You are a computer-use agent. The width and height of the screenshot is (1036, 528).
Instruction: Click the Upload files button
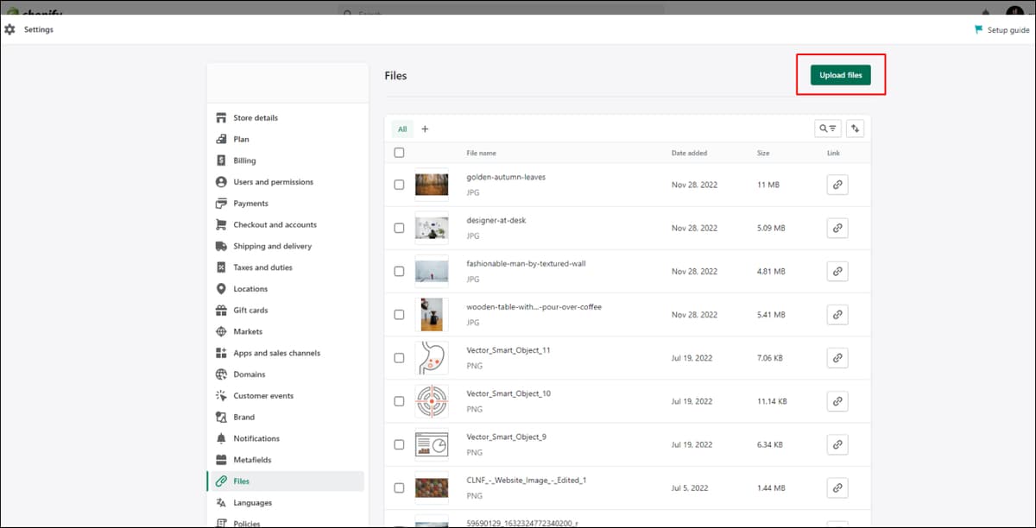(x=841, y=75)
